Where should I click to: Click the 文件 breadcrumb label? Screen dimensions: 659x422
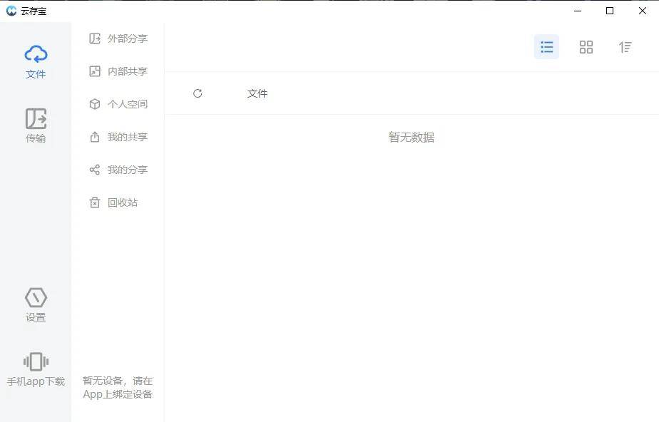[x=257, y=93]
